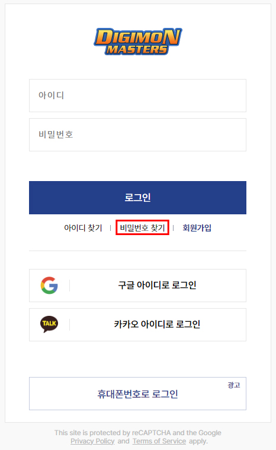Open the Terms of Service link
This screenshot has height=450, width=276.
(x=159, y=441)
